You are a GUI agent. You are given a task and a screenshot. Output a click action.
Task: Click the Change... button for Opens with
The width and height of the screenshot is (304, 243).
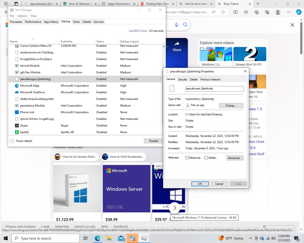click(231, 106)
